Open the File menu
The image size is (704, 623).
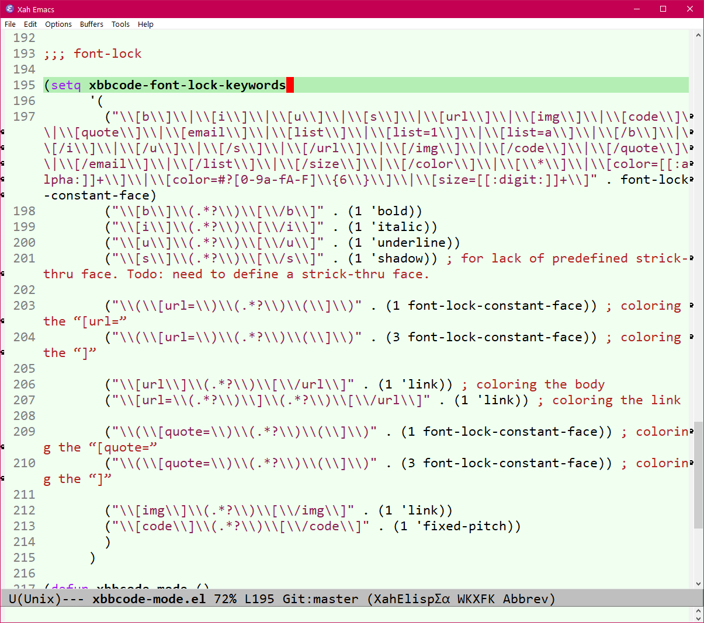[10, 24]
